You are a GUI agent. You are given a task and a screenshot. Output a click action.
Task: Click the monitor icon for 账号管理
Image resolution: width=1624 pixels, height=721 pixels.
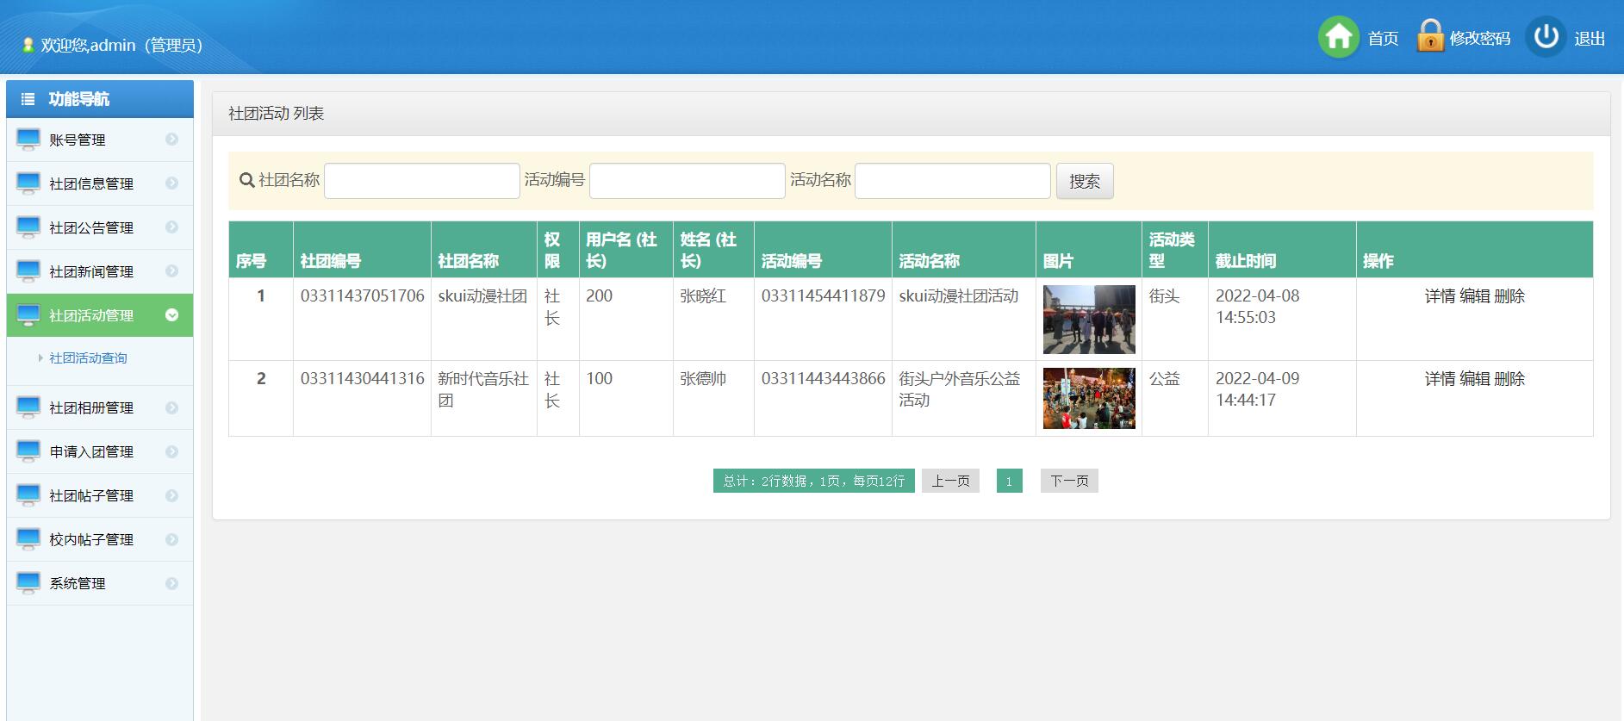click(28, 139)
